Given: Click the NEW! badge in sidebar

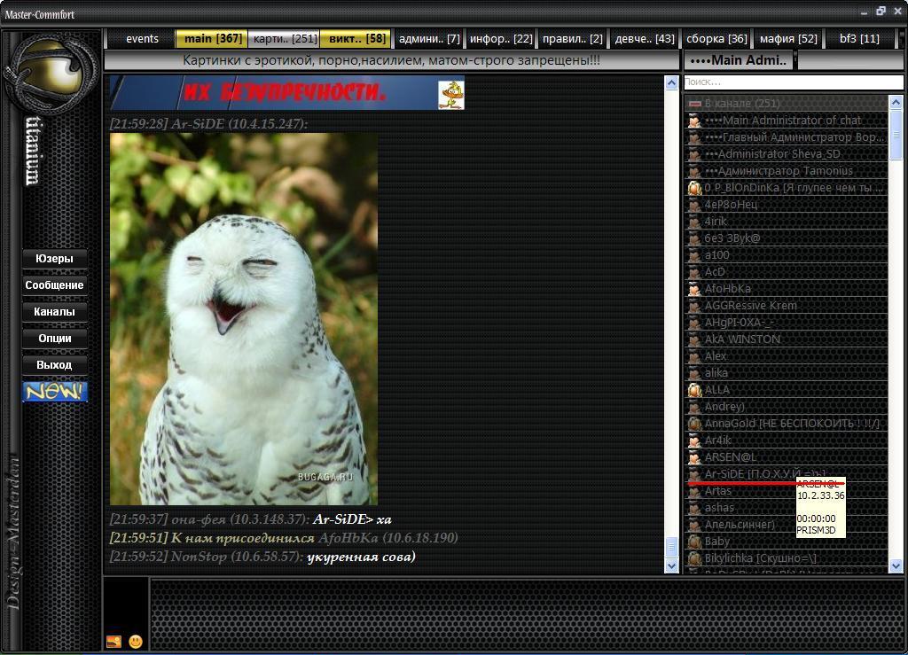Looking at the screenshot, I should 55,392.
